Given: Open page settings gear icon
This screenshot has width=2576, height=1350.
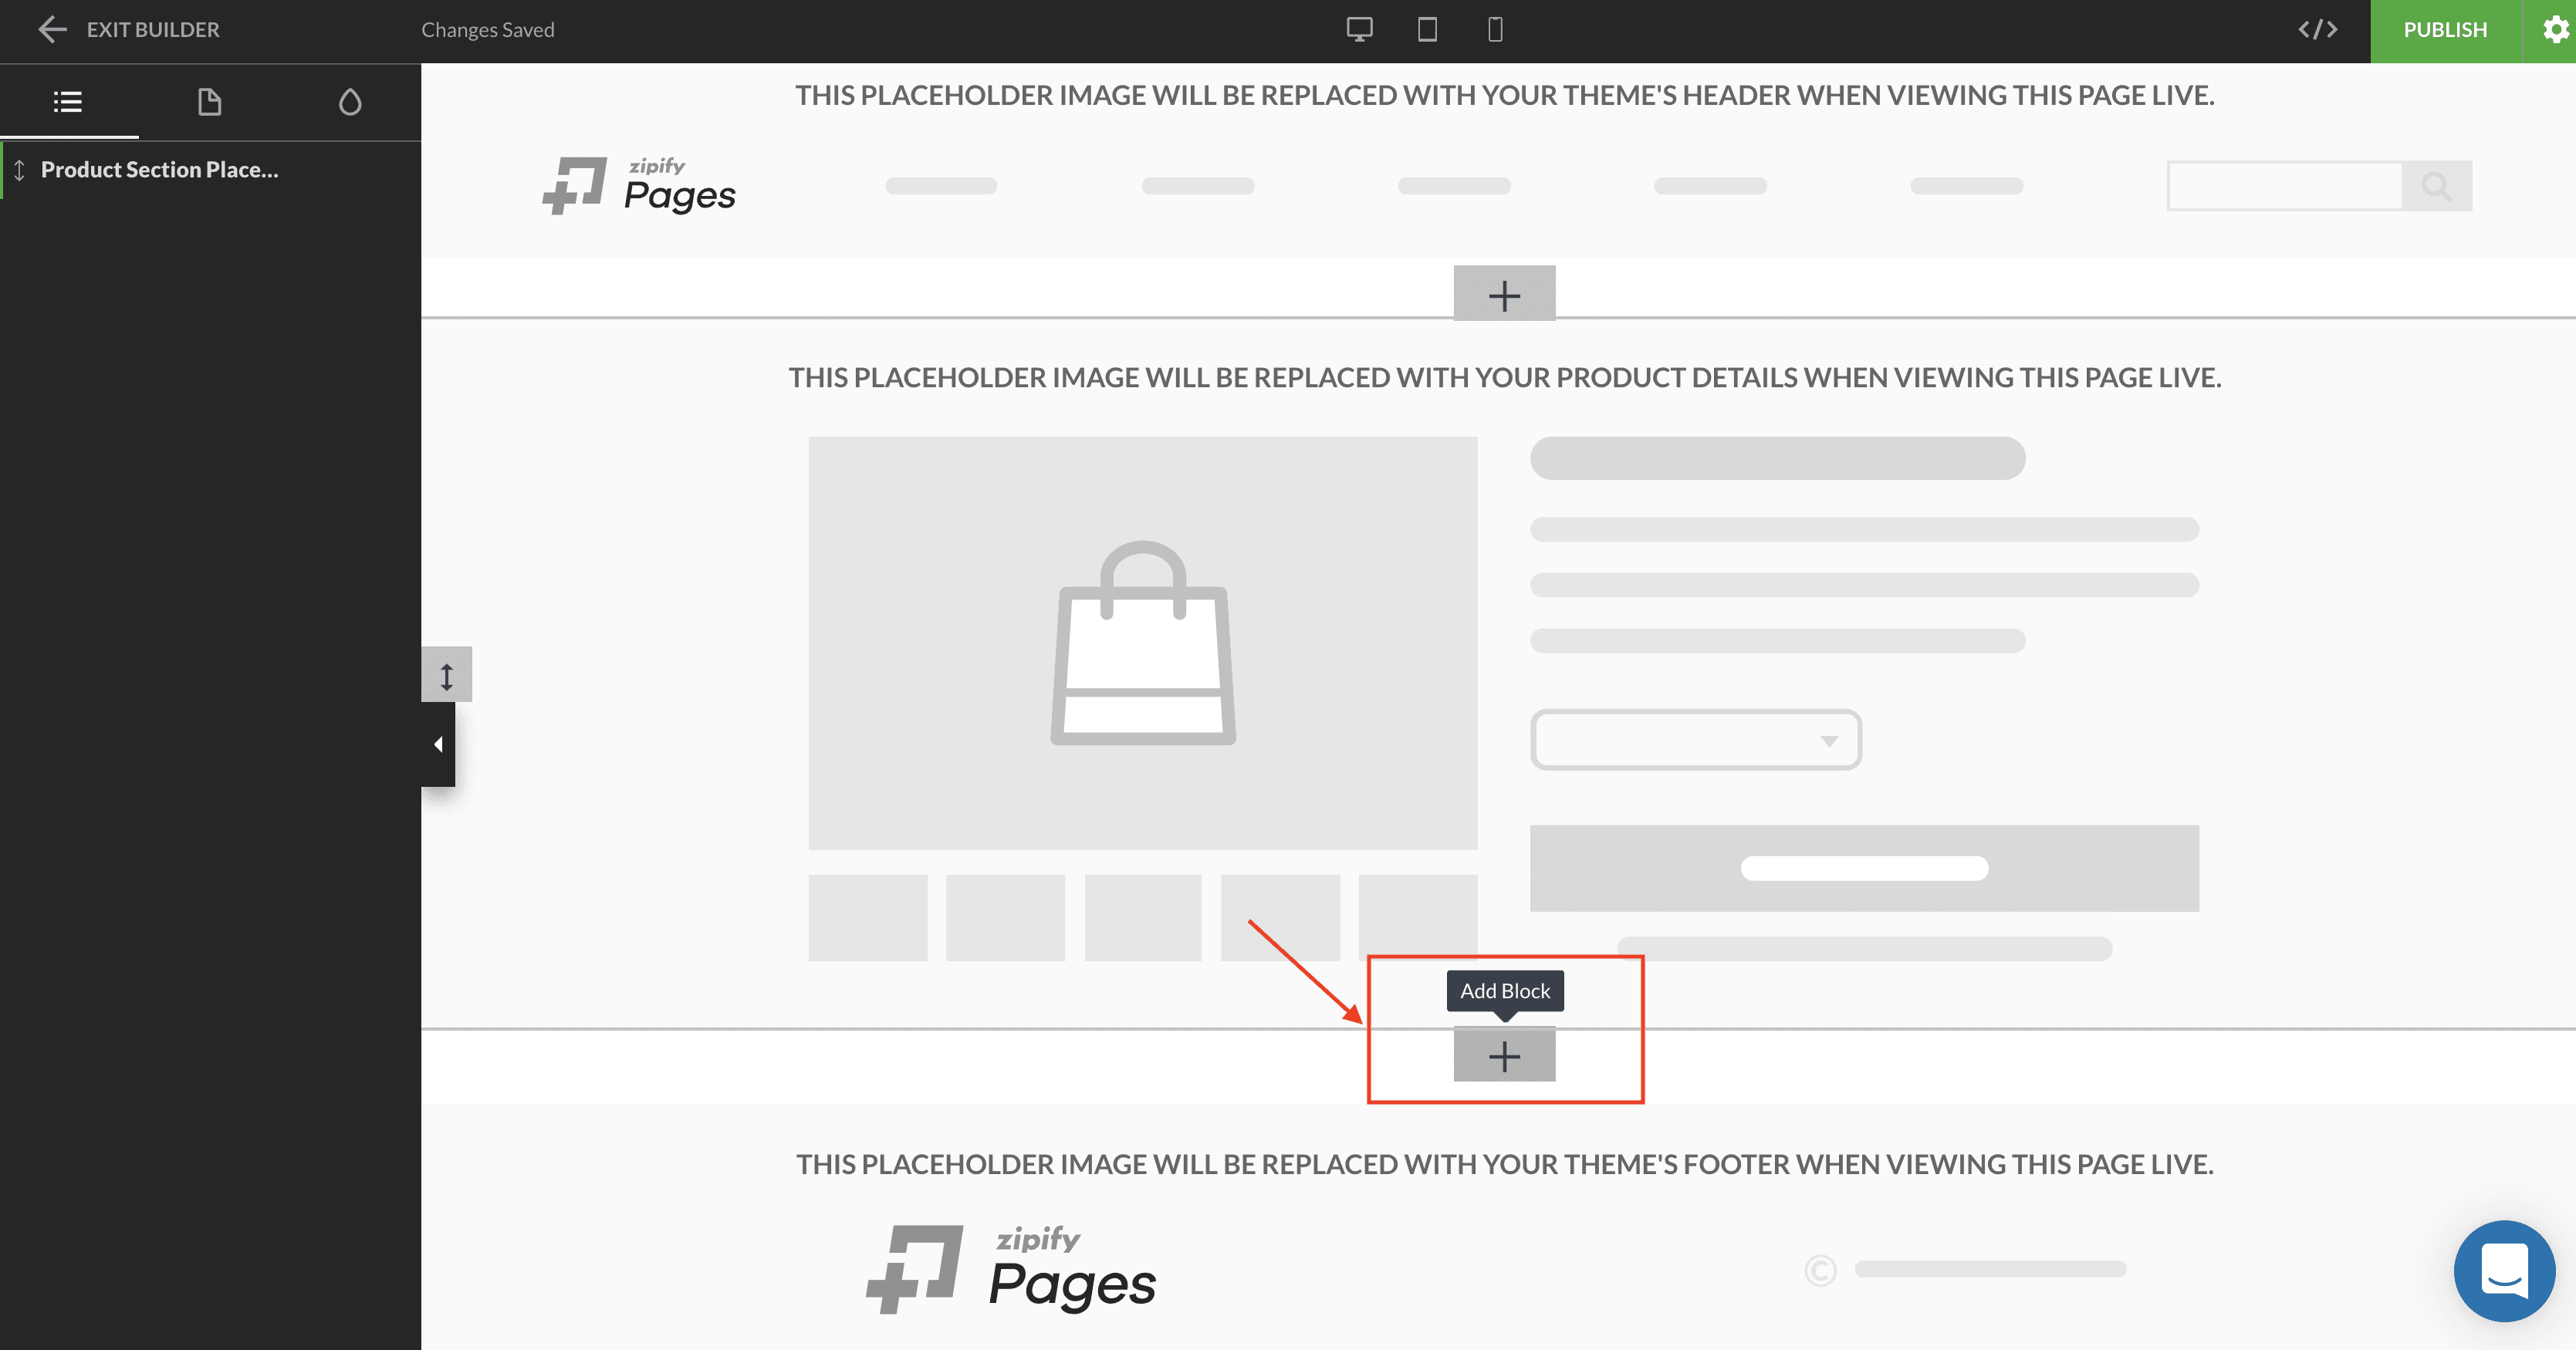Looking at the screenshot, I should coord(2555,30).
